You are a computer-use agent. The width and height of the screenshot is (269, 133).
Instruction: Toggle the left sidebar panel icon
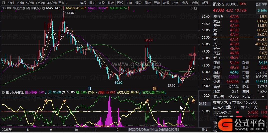(x=3, y=3)
